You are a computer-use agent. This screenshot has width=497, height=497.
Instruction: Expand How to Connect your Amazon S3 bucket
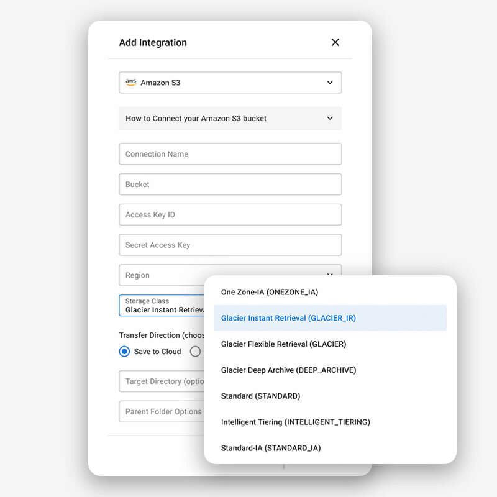click(x=230, y=118)
